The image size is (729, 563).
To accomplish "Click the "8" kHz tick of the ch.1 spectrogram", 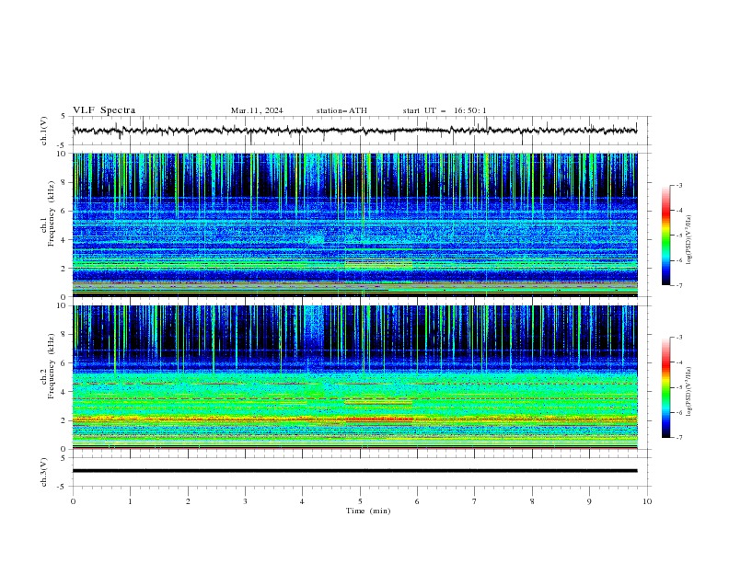I will pos(64,182).
